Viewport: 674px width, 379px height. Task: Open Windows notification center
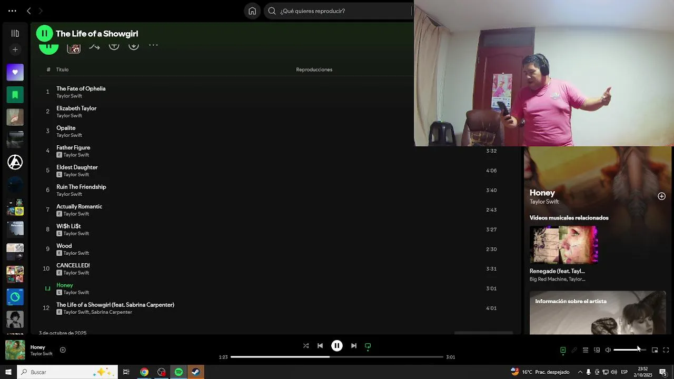[x=663, y=372]
